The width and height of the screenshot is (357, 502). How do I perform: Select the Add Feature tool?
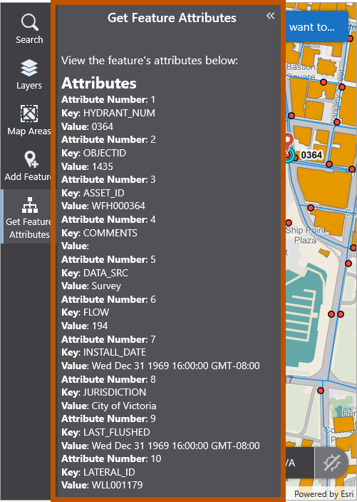(x=28, y=166)
